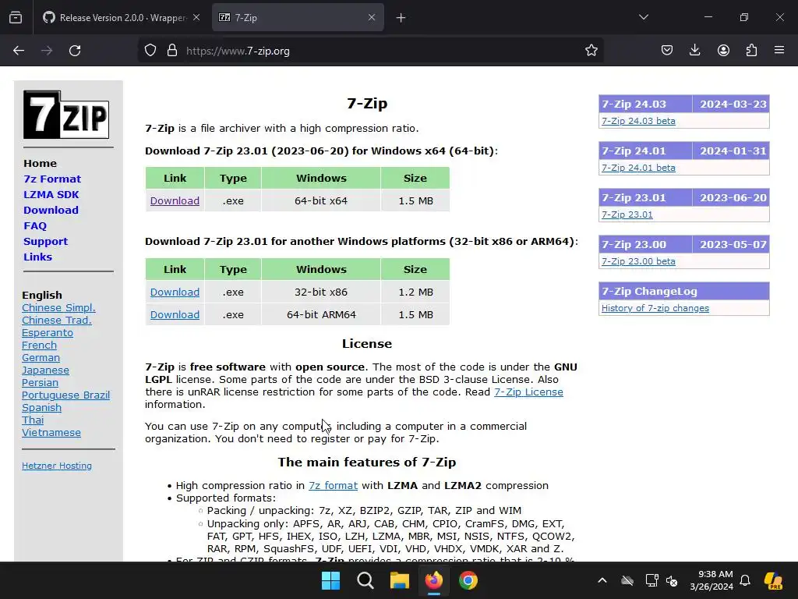Image resolution: width=798 pixels, height=599 pixels.
Task: Open the Copilot preview taskbar icon
Action: click(774, 580)
